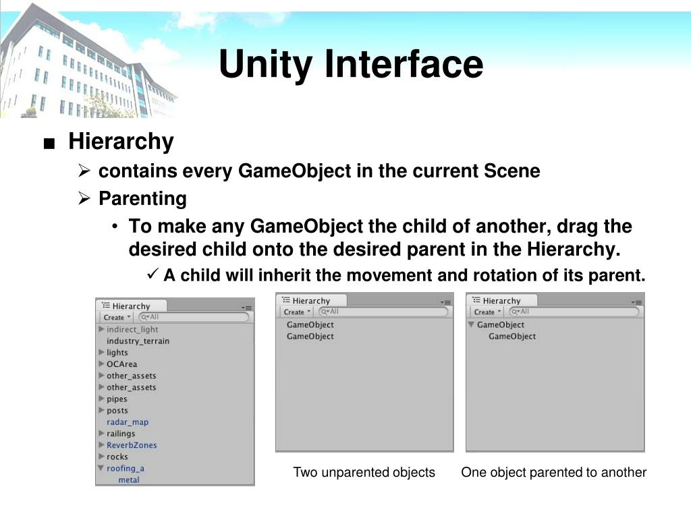691x518 pixels.
Task: Select industry_terrain in the hierarchy
Action: 138,341
